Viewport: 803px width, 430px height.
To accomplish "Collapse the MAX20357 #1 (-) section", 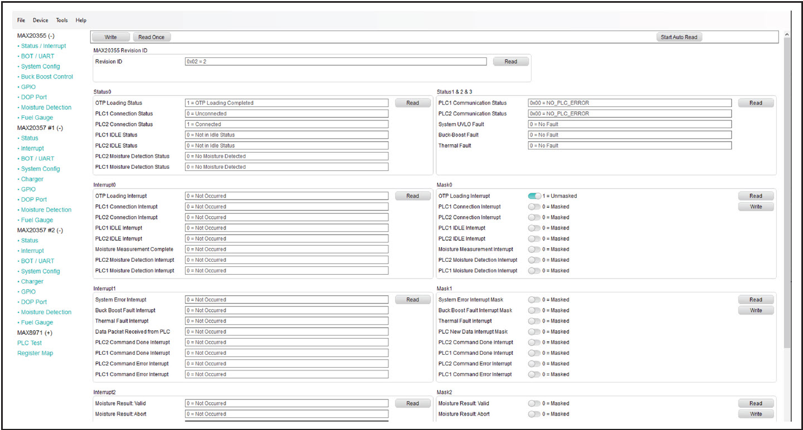I will 40,128.
